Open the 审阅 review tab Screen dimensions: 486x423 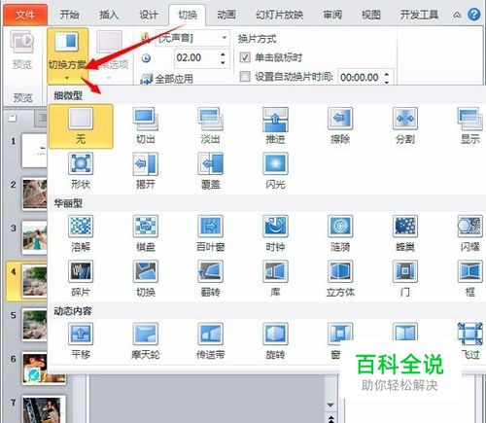tap(332, 15)
